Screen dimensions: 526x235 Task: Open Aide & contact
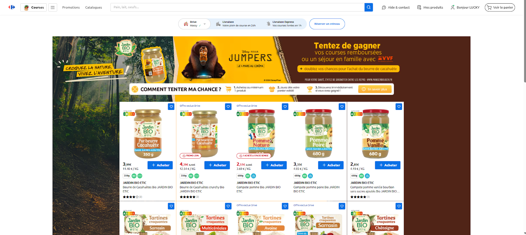(x=396, y=7)
